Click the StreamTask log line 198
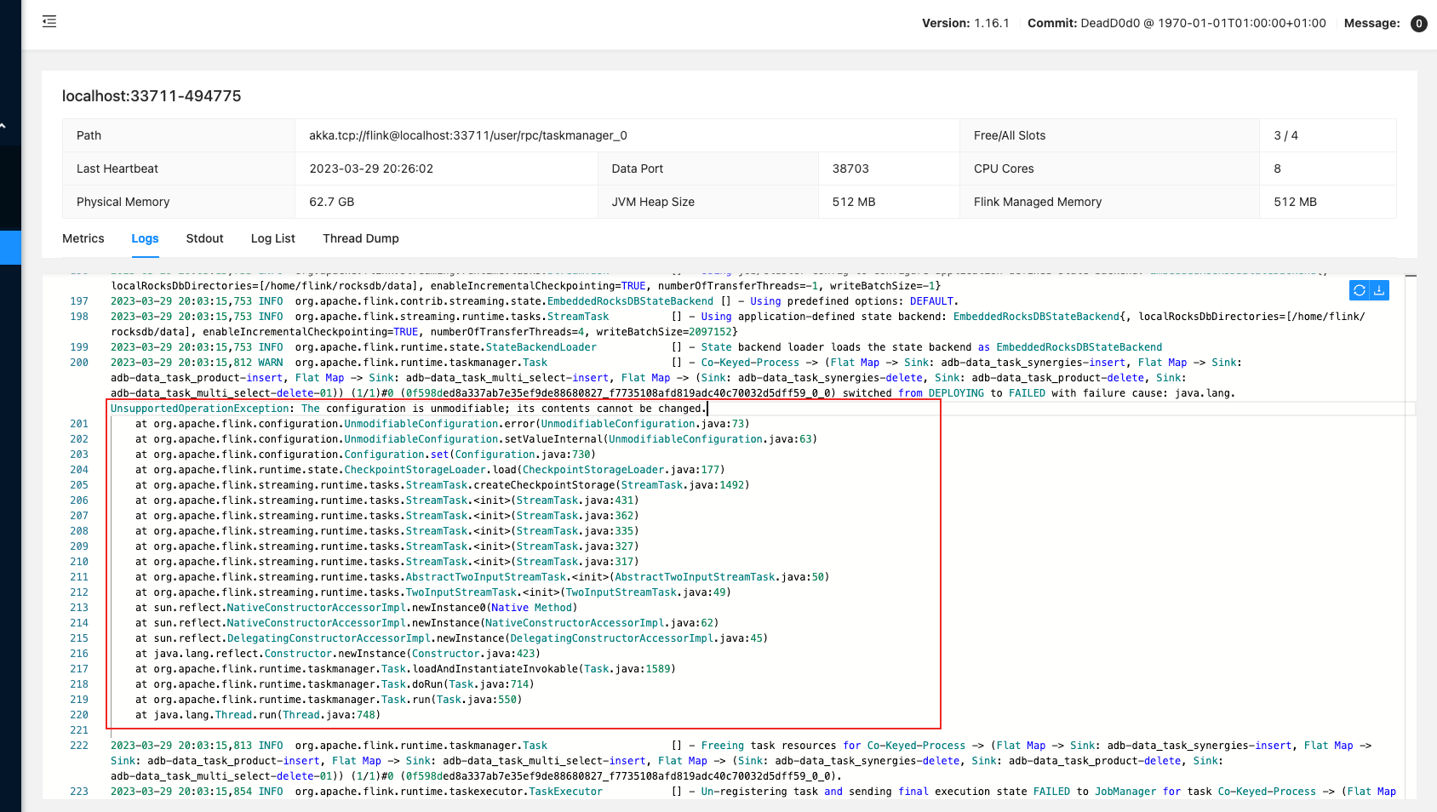This screenshot has width=1437, height=812. coord(737,324)
